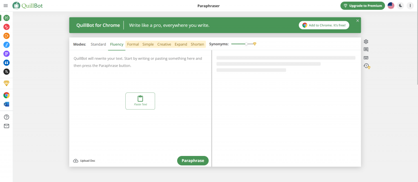This screenshot has width=418, height=182.
Task: Open the Citation Generator quote icon
Action: click(7, 63)
